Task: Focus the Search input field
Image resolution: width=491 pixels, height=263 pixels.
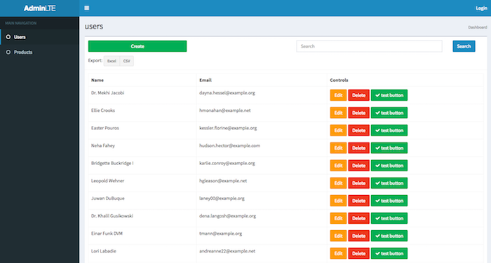Action: [369, 46]
